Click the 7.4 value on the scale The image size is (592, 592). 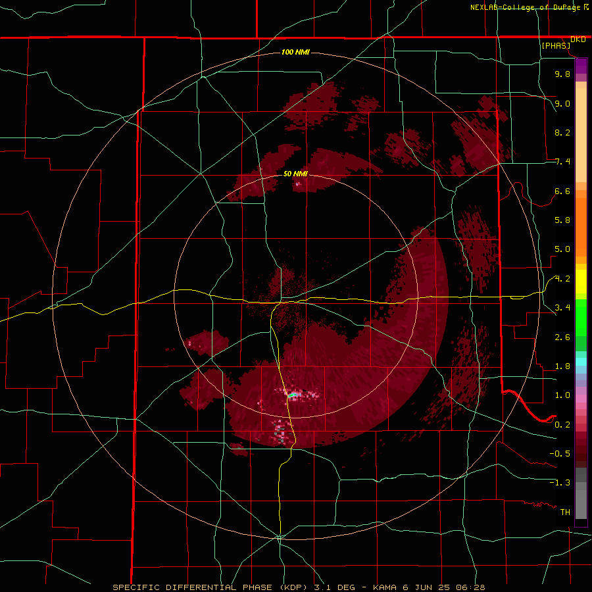562,162
